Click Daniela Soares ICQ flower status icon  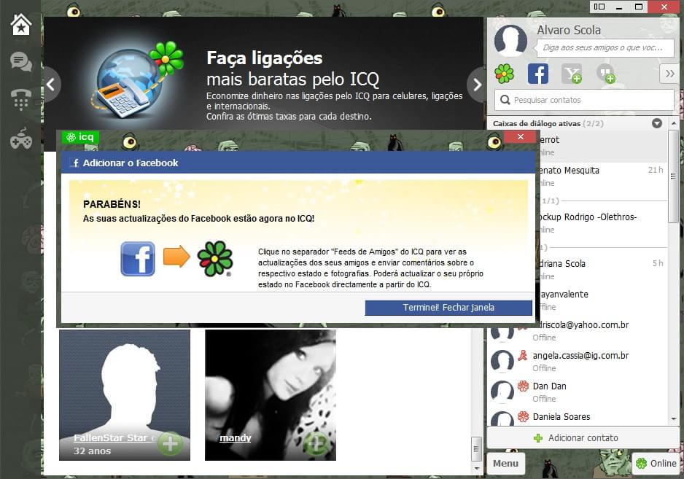coord(523,416)
